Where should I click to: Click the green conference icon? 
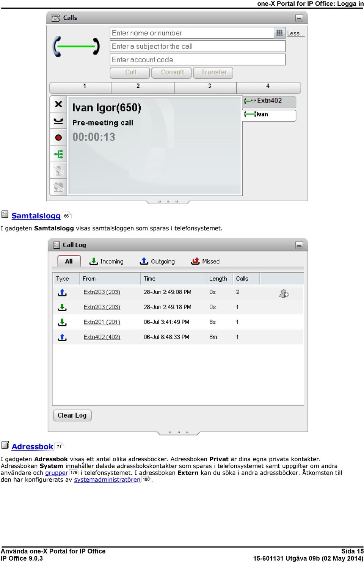pos(58,154)
